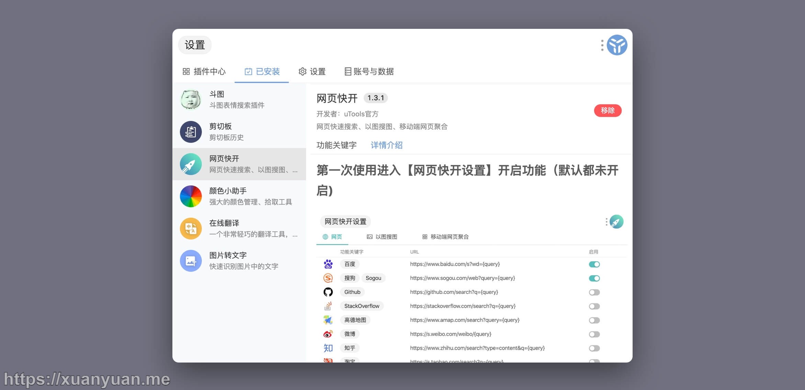Click the Sogou logo icon
This screenshot has width=805, height=390.
pos(328,278)
